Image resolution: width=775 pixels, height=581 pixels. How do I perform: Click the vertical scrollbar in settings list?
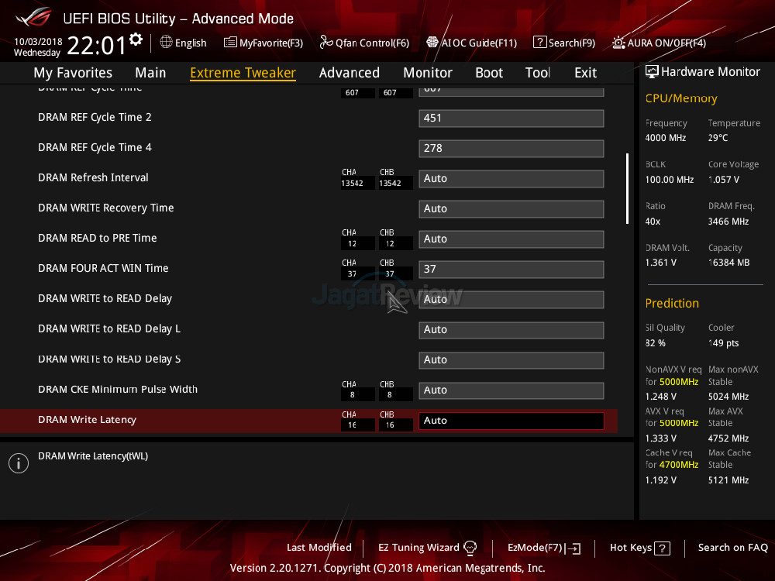(x=627, y=189)
